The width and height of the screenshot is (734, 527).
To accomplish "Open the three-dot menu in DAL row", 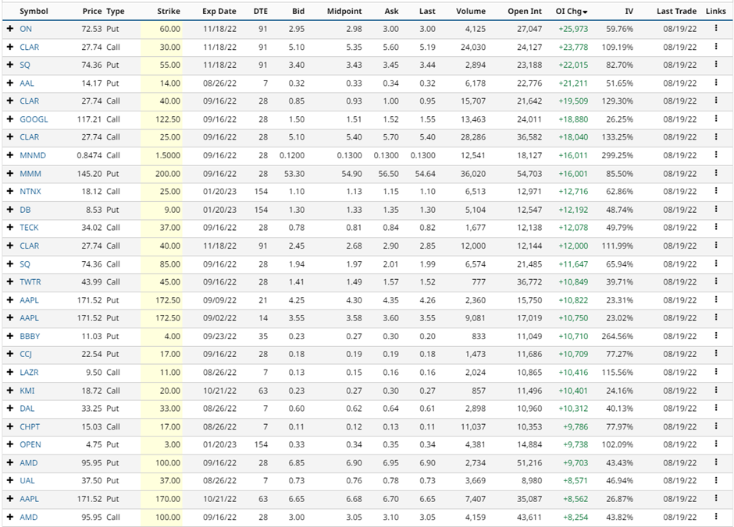I will point(716,409).
